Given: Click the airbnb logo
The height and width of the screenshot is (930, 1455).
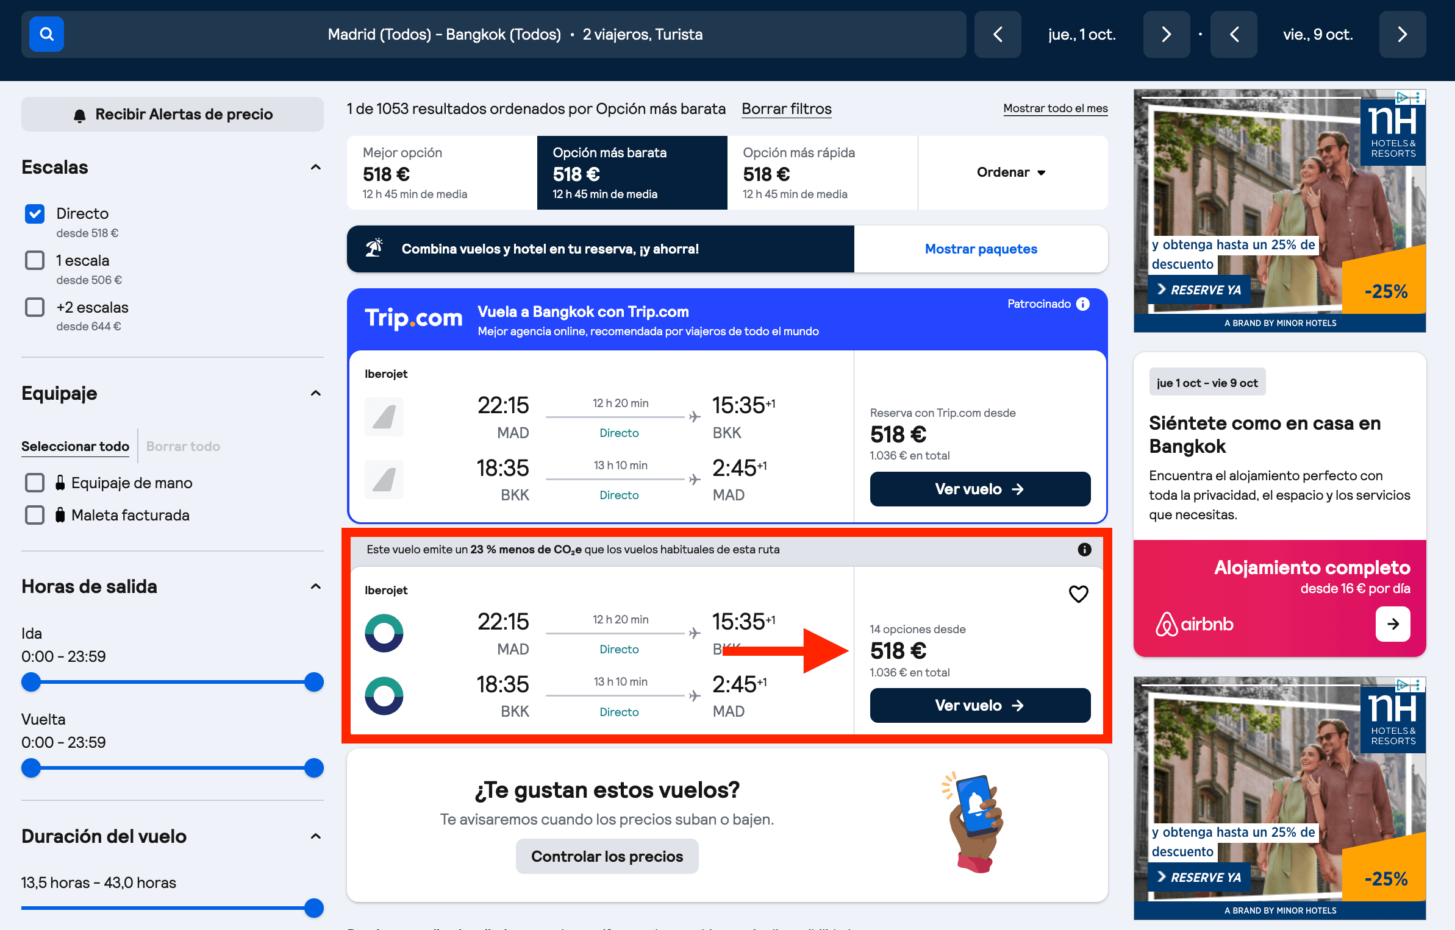Looking at the screenshot, I should tap(1194, 624).
